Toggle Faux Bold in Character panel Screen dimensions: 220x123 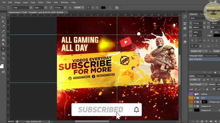[x=192, y=41]
